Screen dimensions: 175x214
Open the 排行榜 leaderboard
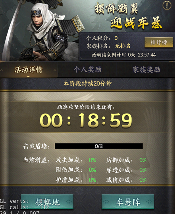coord(159,42)
